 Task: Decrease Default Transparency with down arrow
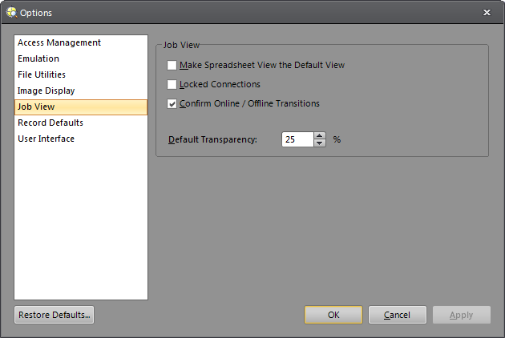coord(320,143)
